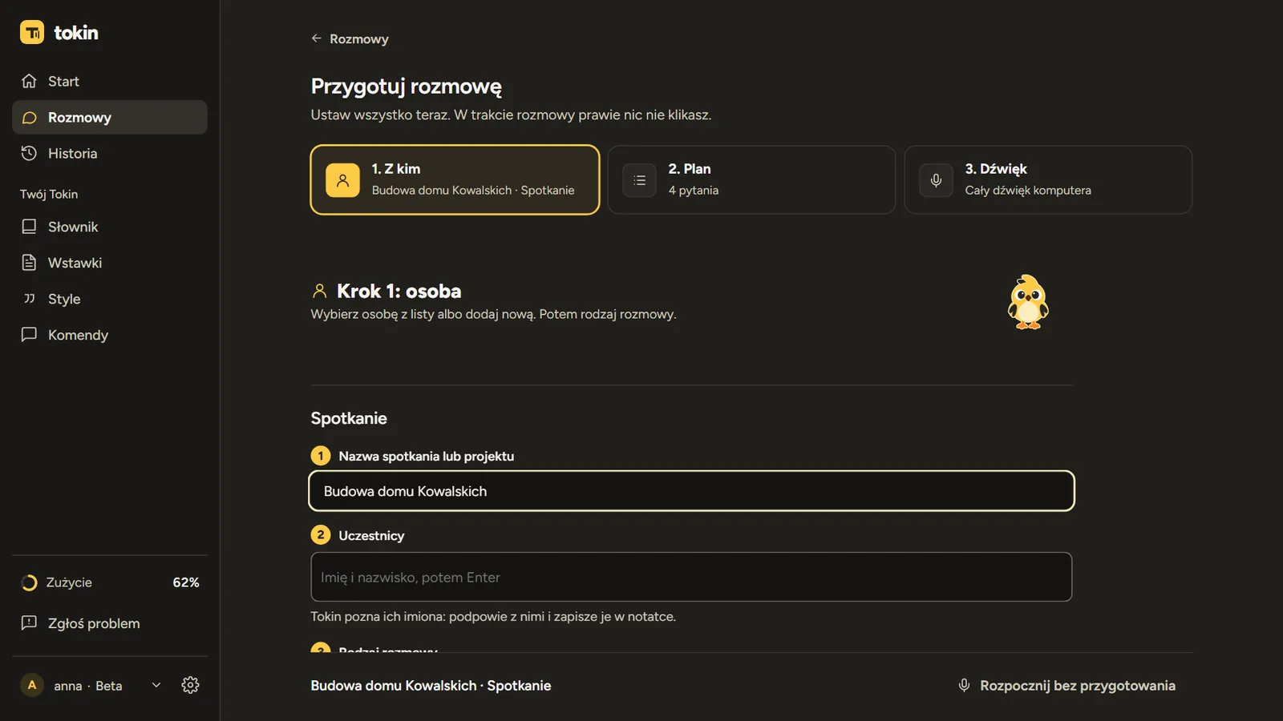The width and height of the screenshot is (1283, 721).
Task: Click the user avatar letter A
Action: (x=32, y=685)
